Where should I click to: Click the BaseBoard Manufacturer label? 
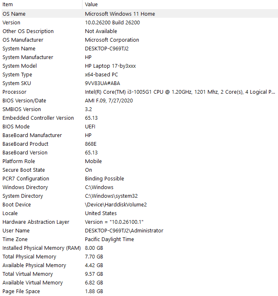click(x=32, y=135)
